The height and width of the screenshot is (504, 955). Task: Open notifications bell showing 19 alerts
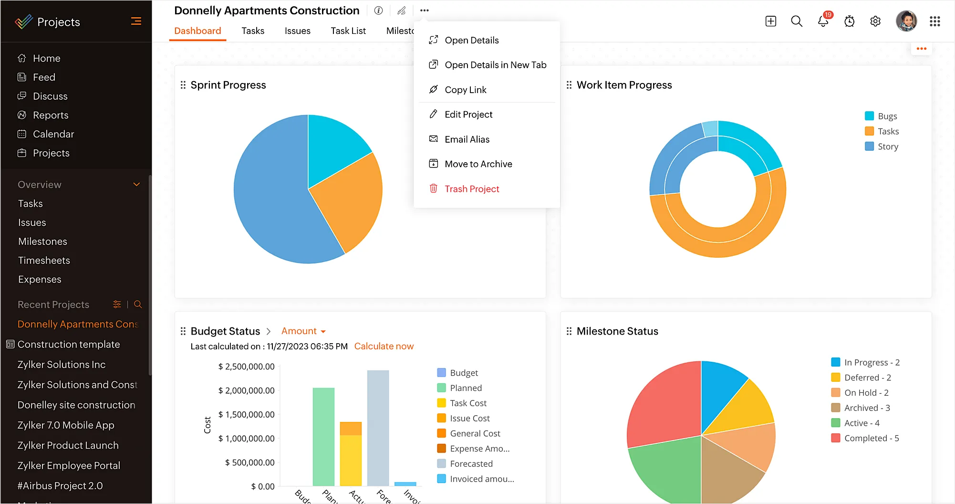click(x=823, y=21)
